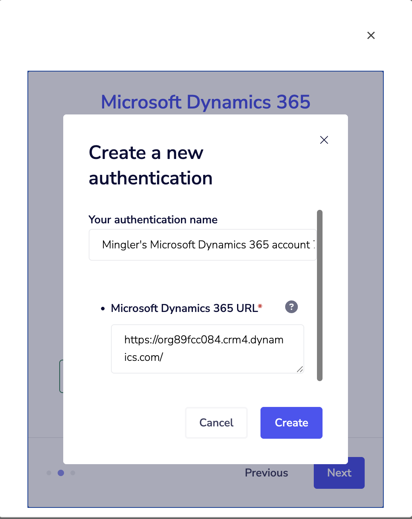Select the third step indicator dot
The height and width of the screenshot is (519, 412).
pos(73,473)
